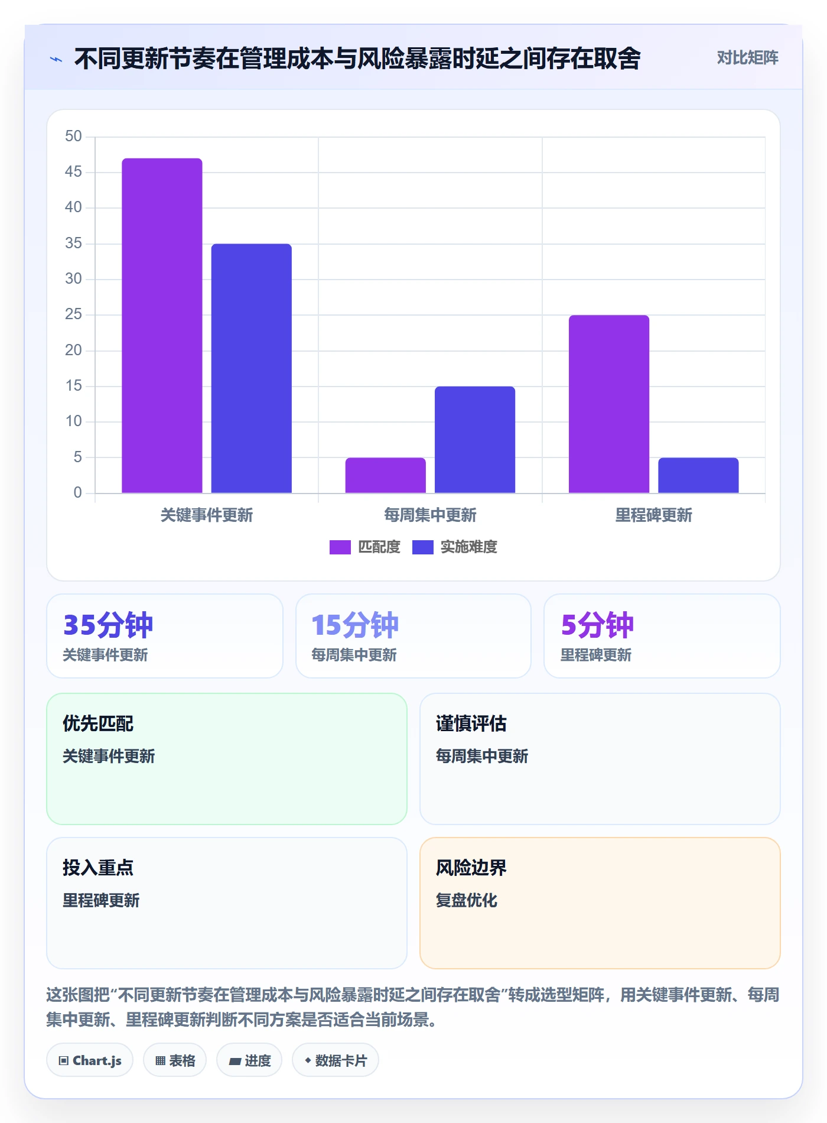827x1123 pixels.
Task: Click the blue 实施难度 bar for 里程碑更新
Action: pyautogui.click(x=698, y=475)
